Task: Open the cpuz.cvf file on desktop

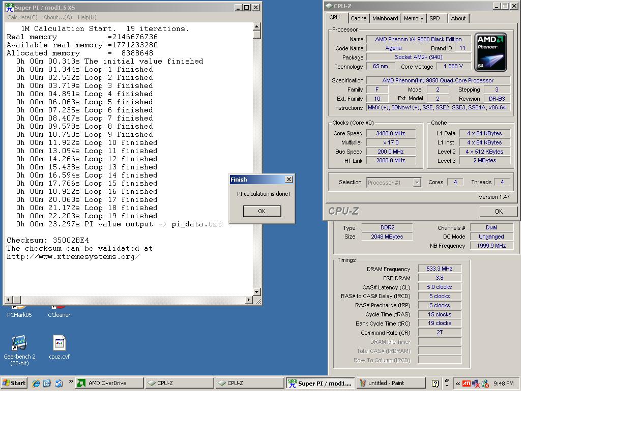Action: 59,347
